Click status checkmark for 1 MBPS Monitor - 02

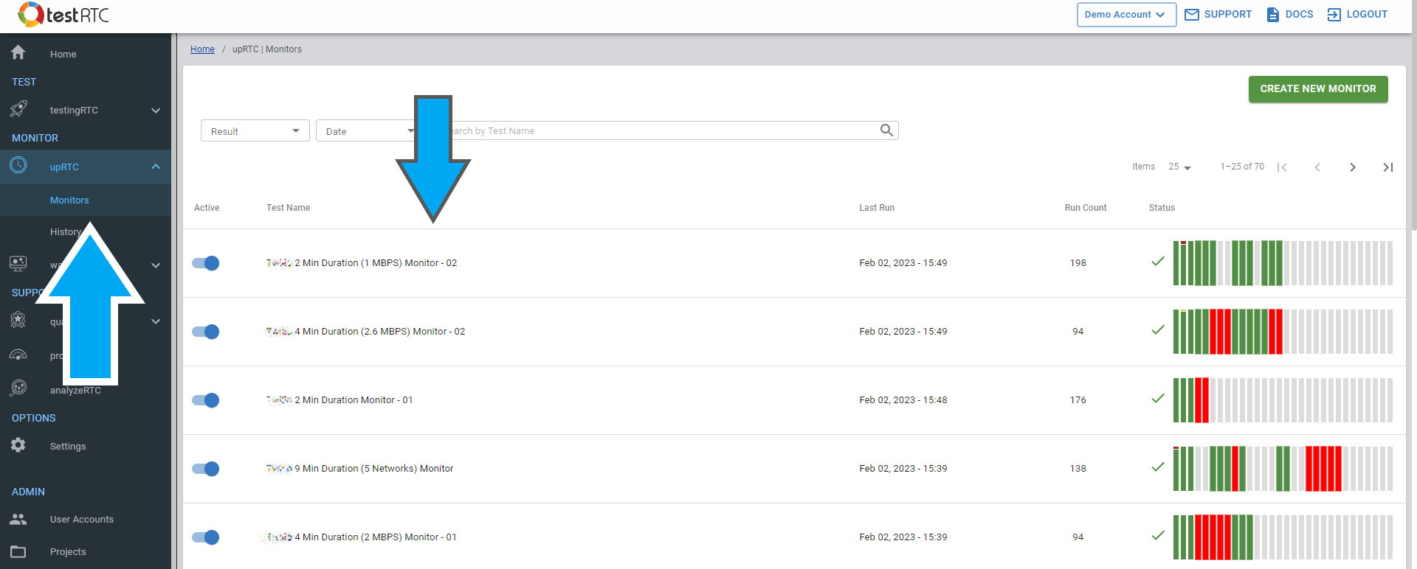(x=1158, y=262)
